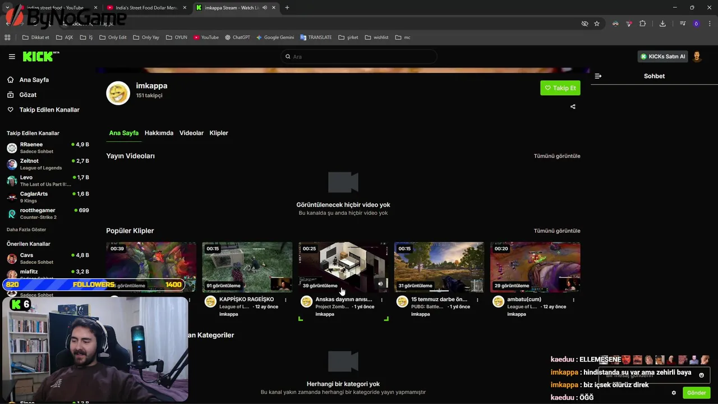Collapse the Sohbet chat panel
The image size is (718, 404).
(x=598, y=76)
